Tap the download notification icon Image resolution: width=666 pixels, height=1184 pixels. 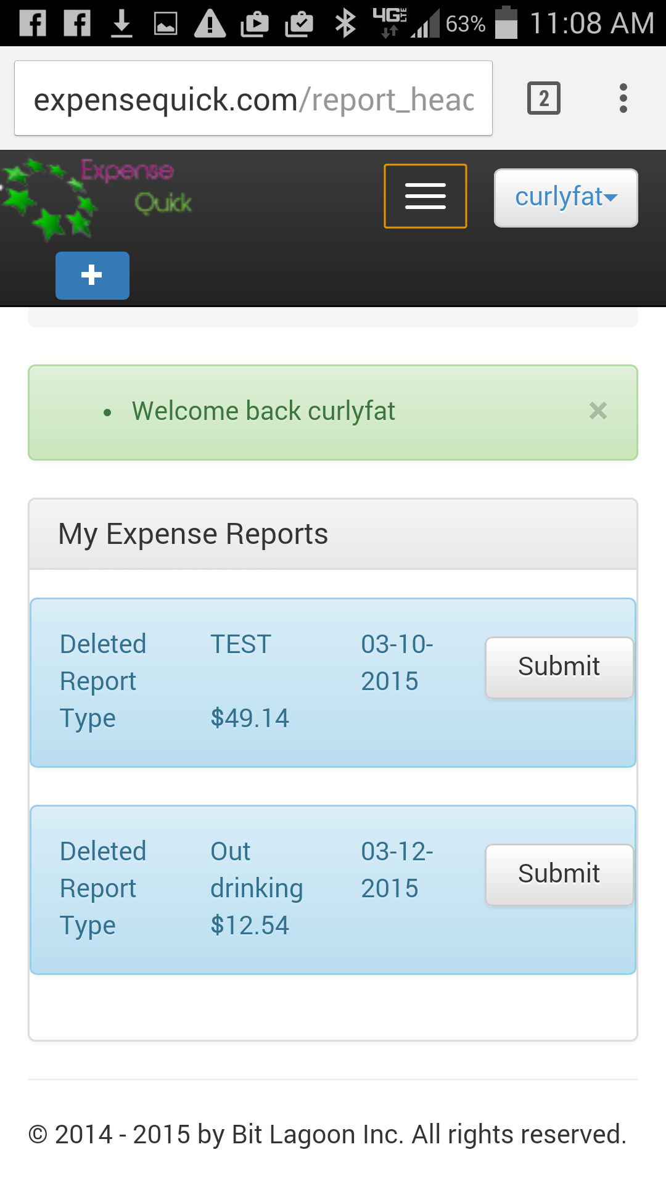click(122, 23)
